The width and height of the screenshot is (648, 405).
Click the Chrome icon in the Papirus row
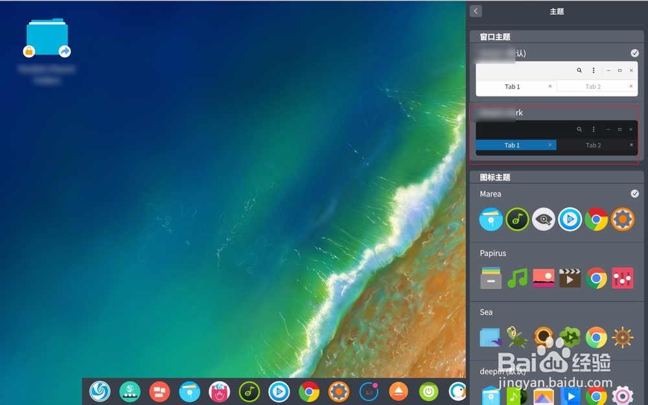(596, 278)
